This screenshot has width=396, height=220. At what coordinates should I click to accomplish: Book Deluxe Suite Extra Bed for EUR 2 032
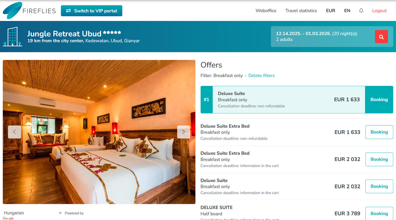[x=379, y=159]
